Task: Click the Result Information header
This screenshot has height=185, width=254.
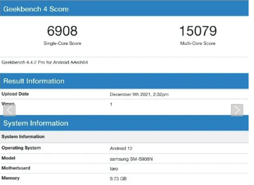Action: pos(124,81)
